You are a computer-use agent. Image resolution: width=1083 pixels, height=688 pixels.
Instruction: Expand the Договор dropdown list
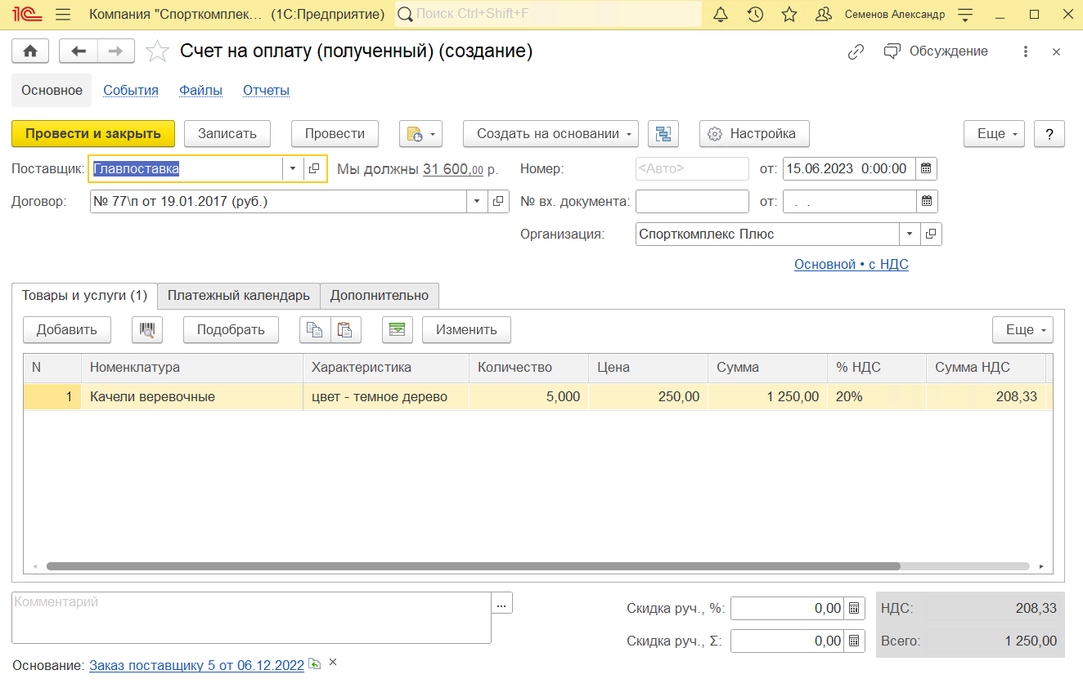[478, 201]
